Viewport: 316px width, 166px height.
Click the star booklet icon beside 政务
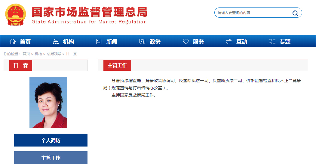point(142,42)
